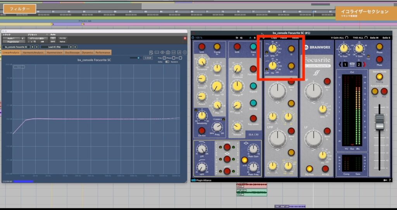This screenshot has width=397, height=210.
Task: Click the SAFE button in plugin header
Action: point(53,41)
